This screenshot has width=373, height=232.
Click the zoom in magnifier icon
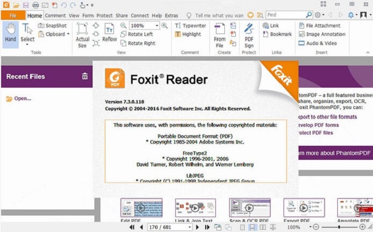tap(164, 25)
